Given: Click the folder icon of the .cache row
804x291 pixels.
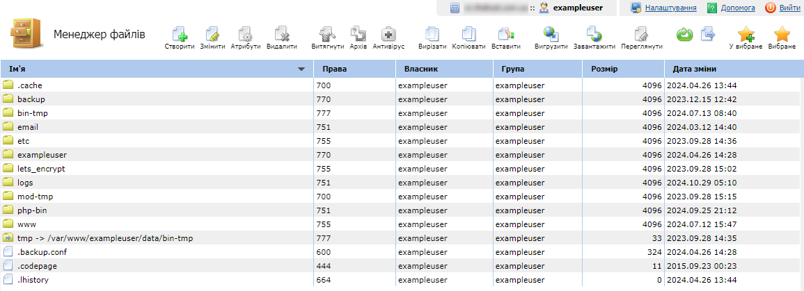Looking at the screenshot, I should (8, 85).
